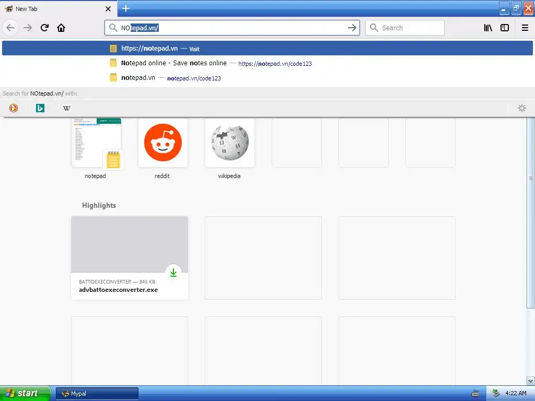535x401 pixels.
Task: Click the 4:22 AM clock
Action: coord(516,394)
